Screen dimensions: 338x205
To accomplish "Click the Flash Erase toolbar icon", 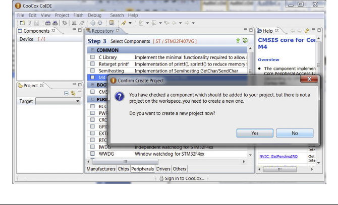I will [x=82, y=23].
